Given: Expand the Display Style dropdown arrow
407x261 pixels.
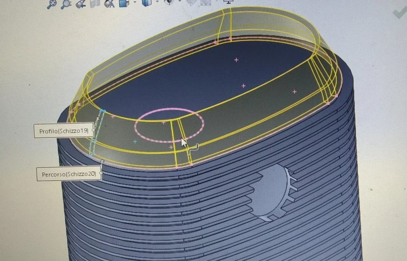Looking at the screenshot, I should coord(157,2).
